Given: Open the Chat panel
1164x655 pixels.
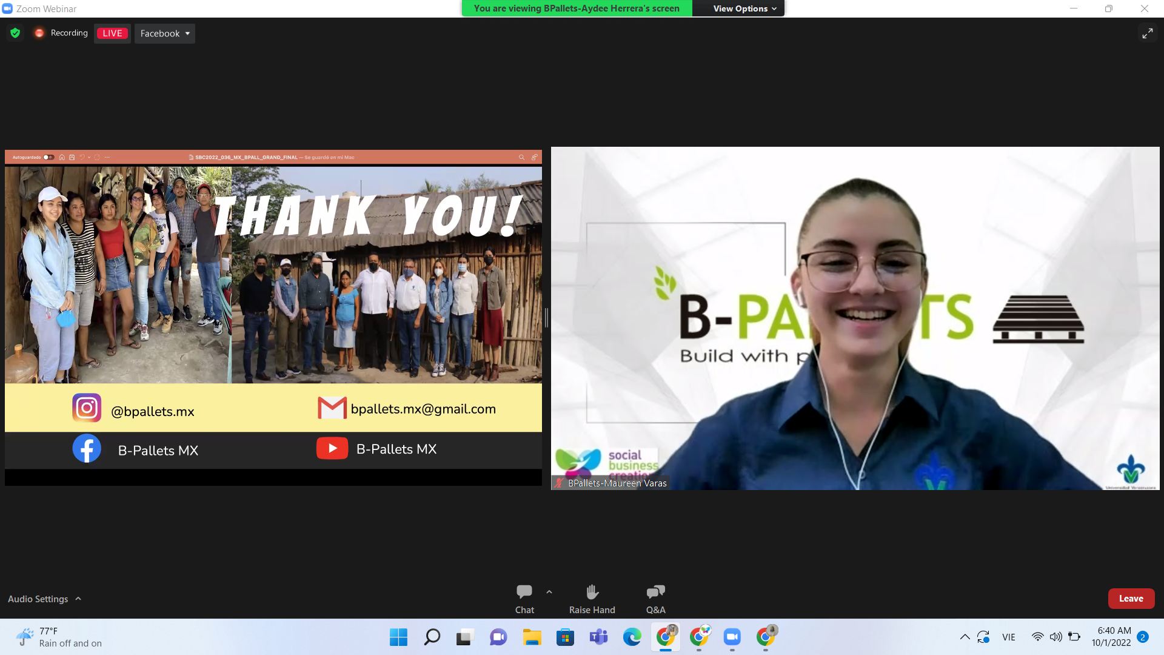Looking at the screenshot, I should point(524,599).
